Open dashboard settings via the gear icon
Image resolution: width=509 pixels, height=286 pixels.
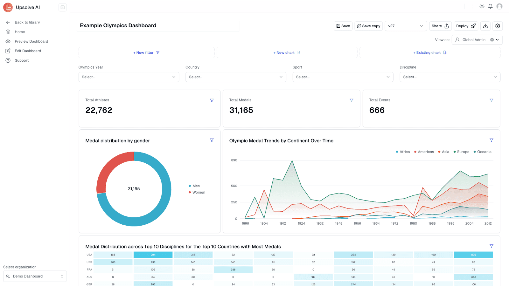(497, 26)
